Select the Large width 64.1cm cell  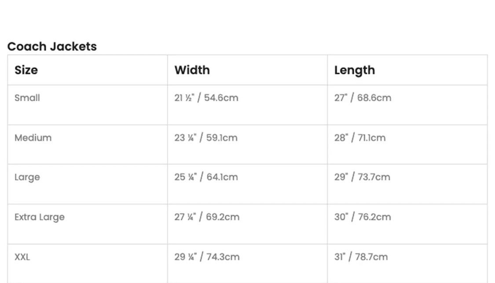pos(247,184)
